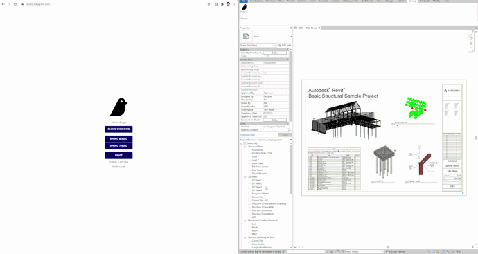Toggle the Current Revision Issued checkbox

coord(265,73)
